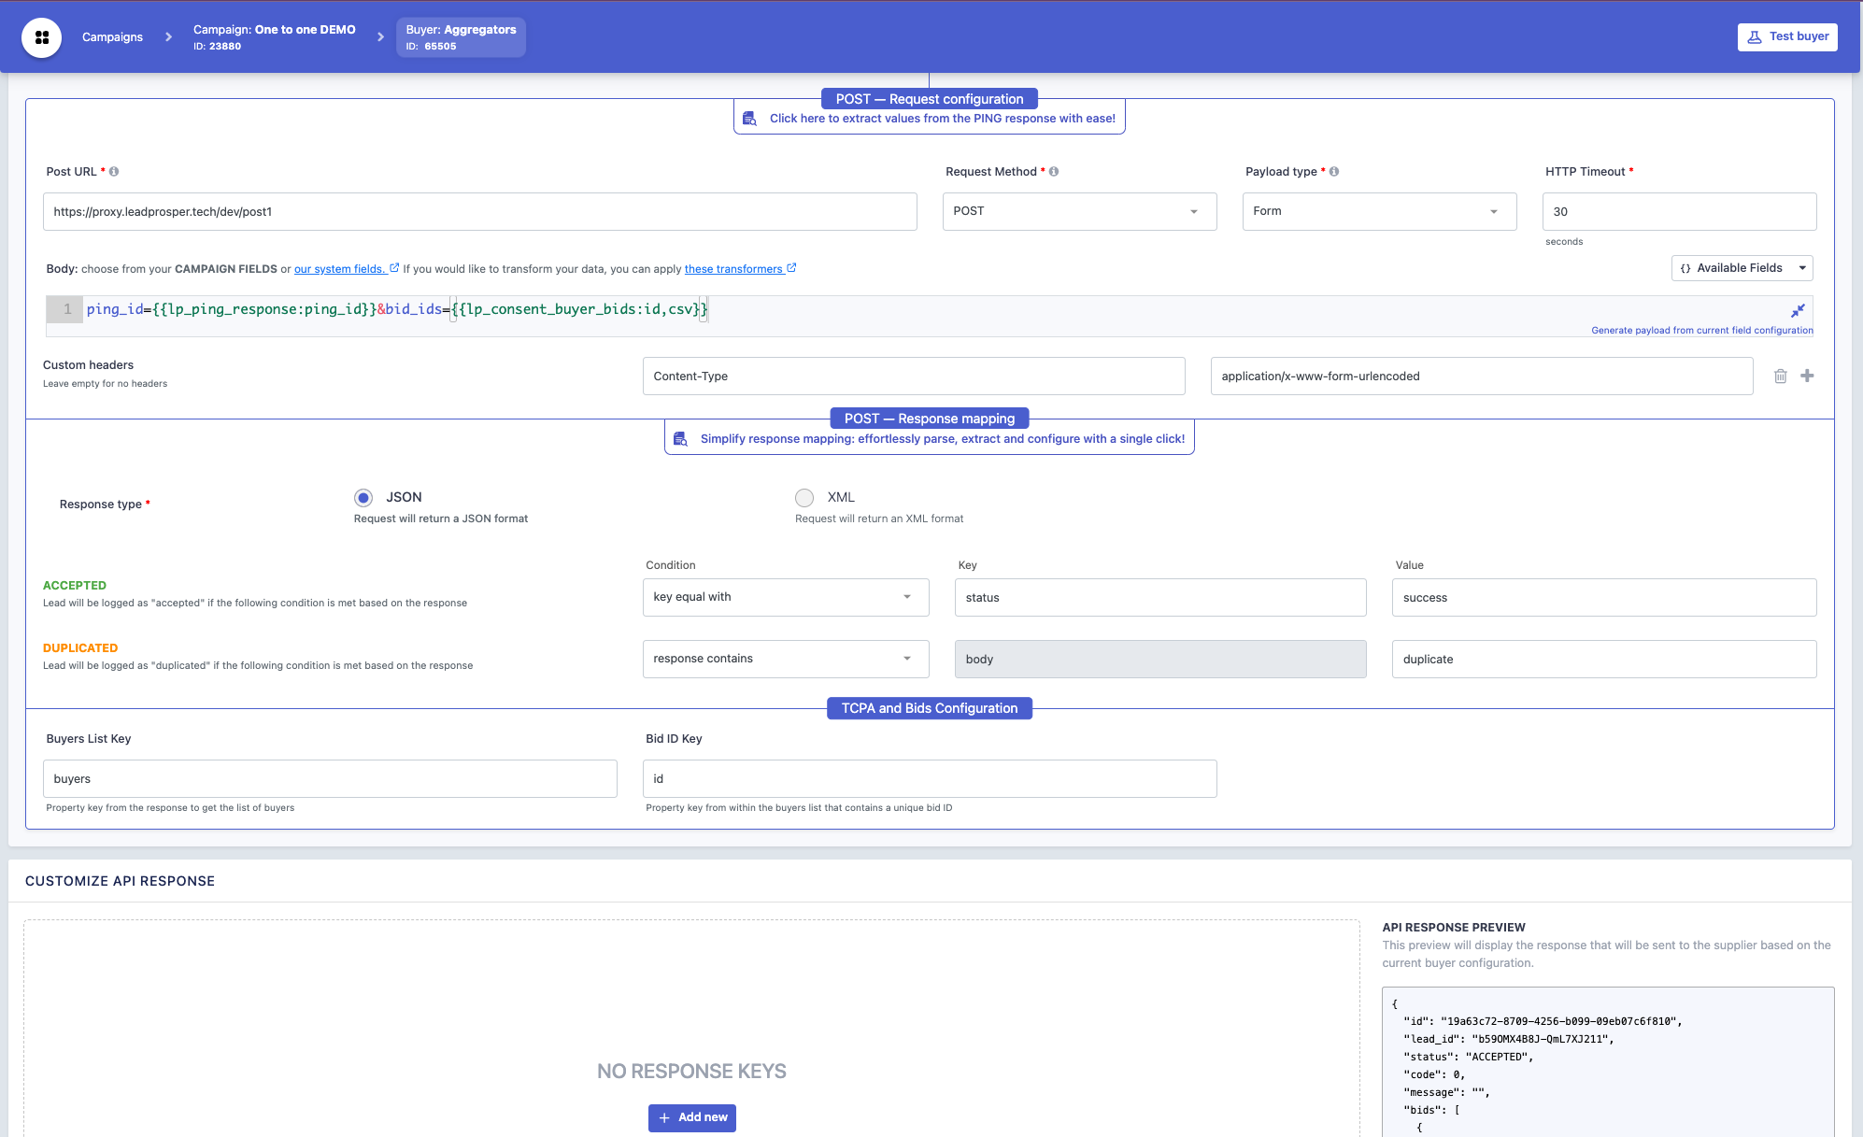The image size is (1863, 1137).
Task: Click the Request Method info icon
Action: (1054, 172)
